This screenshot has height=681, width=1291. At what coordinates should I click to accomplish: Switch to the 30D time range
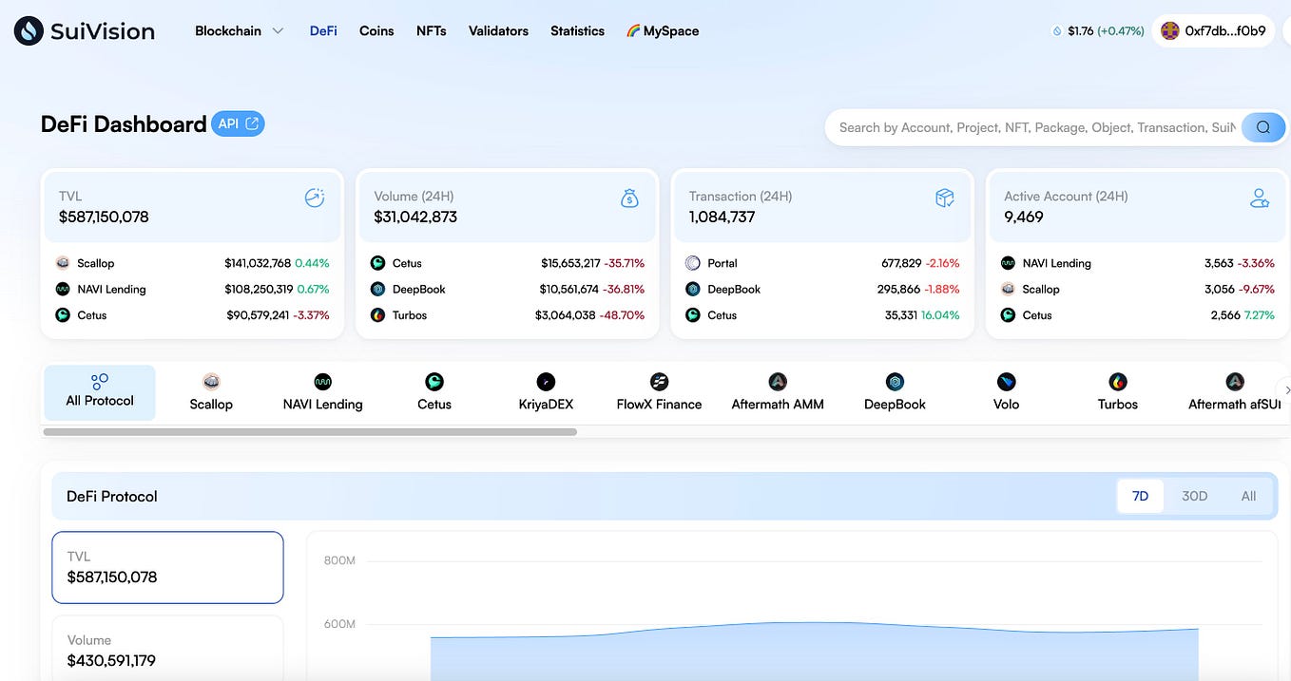[x=1194, y=495]
